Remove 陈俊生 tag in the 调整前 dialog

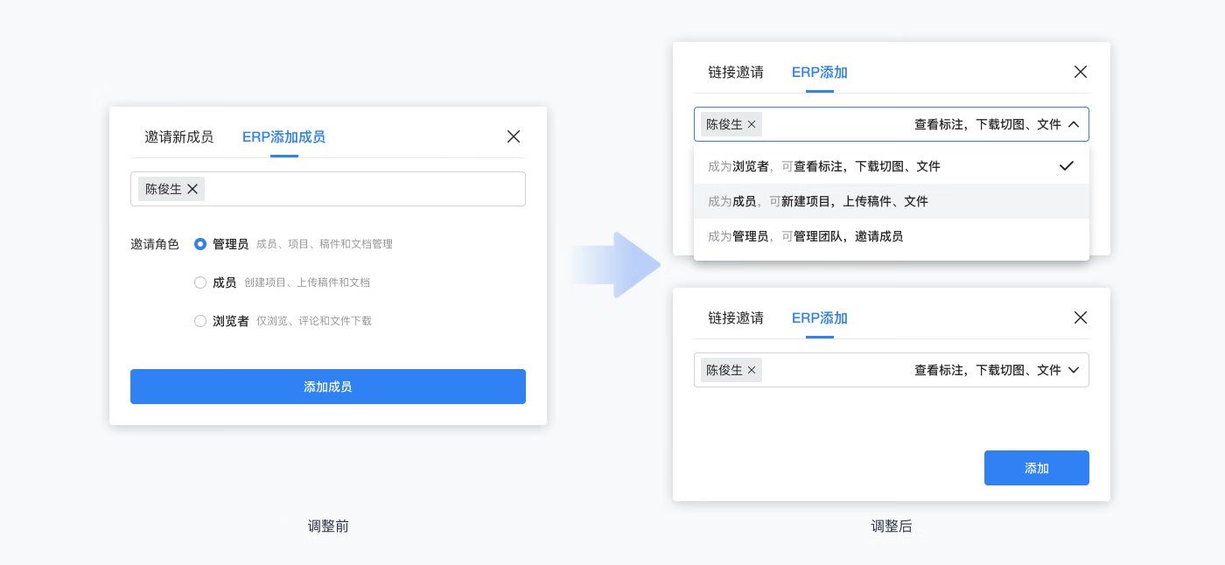192,188
